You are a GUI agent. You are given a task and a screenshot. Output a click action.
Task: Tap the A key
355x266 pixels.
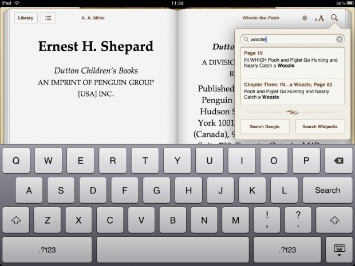pyautogui.click(x=29, y=190)
